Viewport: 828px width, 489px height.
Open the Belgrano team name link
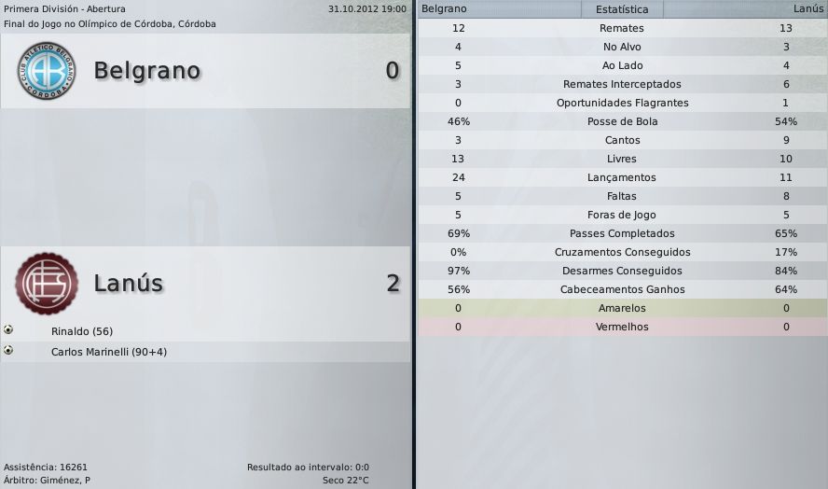(147, 71)
